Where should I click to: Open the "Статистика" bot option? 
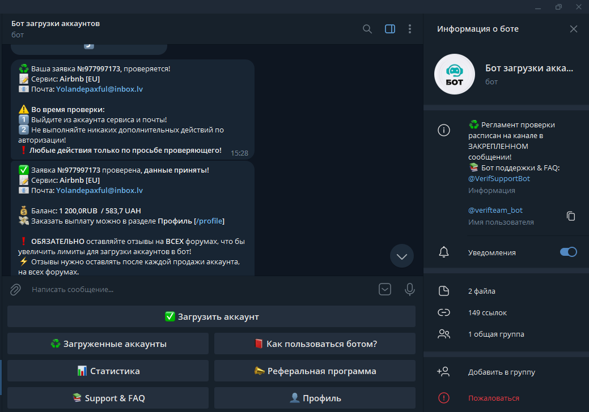108,371
